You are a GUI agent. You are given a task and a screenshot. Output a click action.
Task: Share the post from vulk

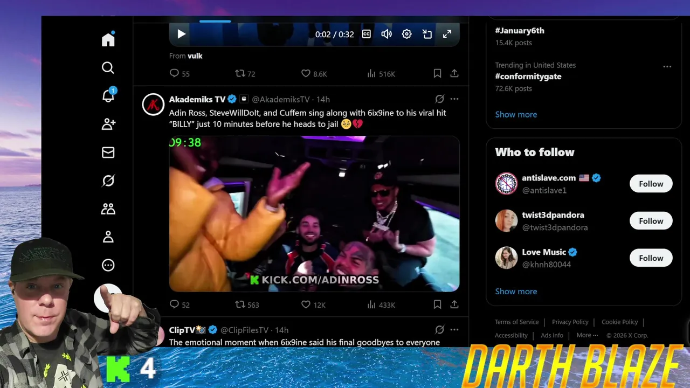point(454,73)
